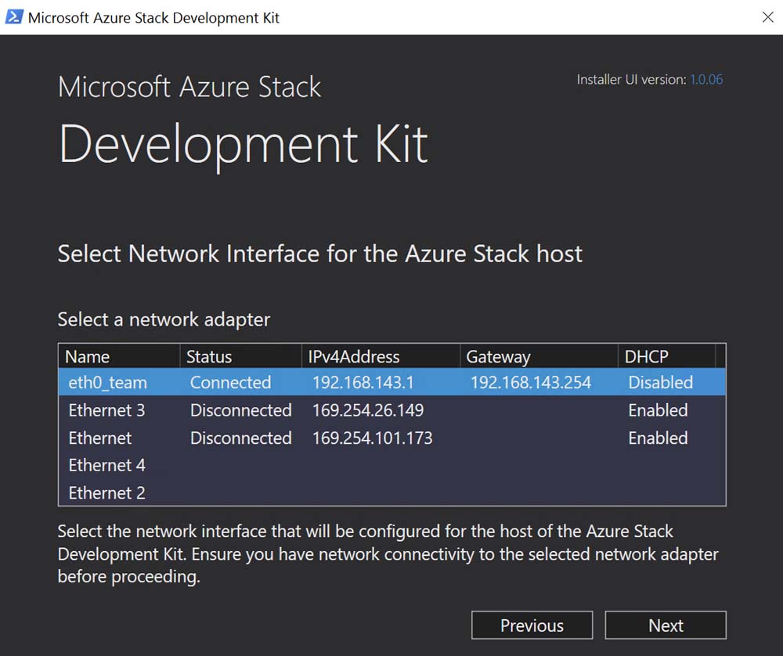783x656 pixels.
Task: Click the PowerShell icon in the title bar
Action: coord(13,17)
